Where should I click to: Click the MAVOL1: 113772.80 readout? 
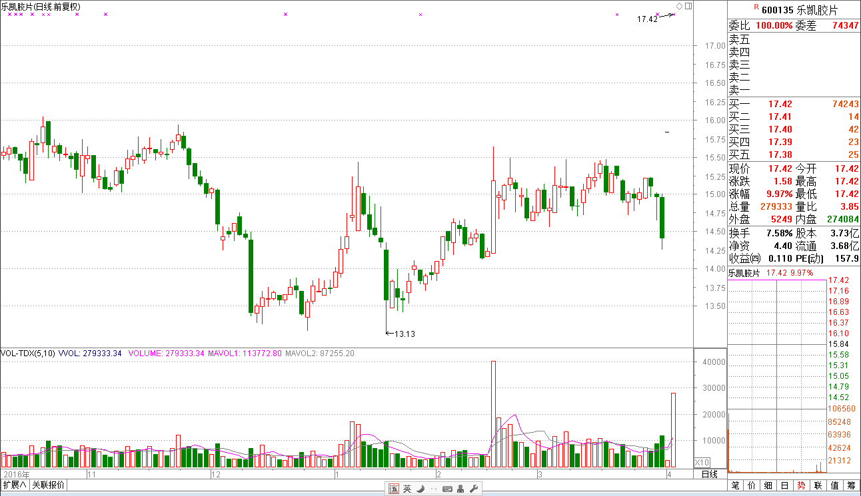pos(245,353)
